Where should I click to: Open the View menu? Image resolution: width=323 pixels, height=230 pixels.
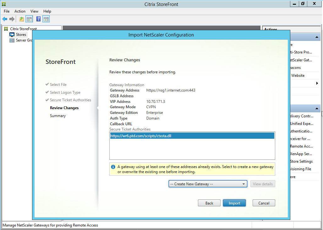(34, 11)
